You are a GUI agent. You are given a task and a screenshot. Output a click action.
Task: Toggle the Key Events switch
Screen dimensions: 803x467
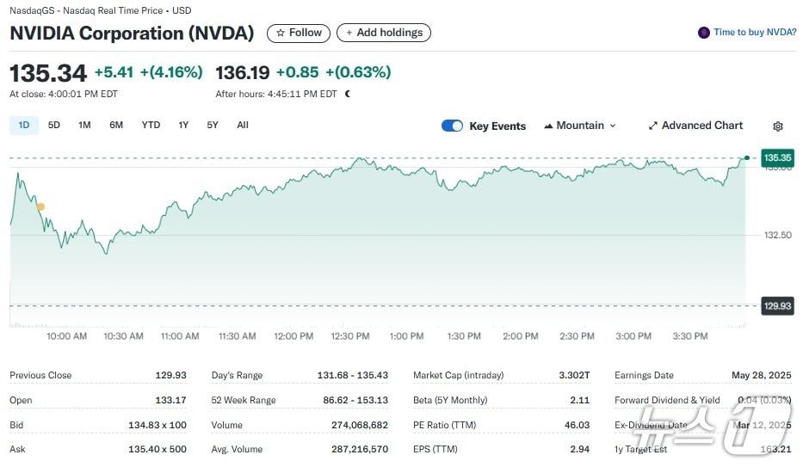(452, 126)
